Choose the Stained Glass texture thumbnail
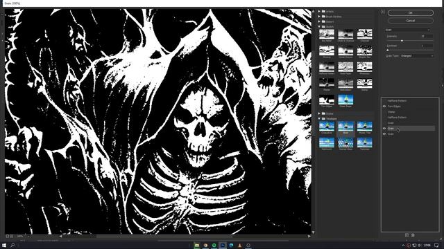The height and width of the screenshot is (249, 444). coord(345,142)
